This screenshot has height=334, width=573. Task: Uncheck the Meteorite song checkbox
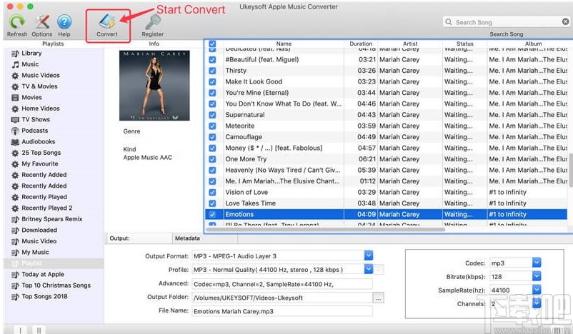click(x=212, y=126)
